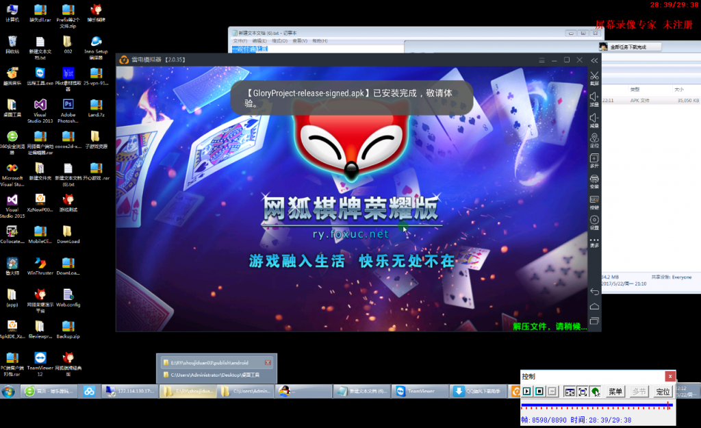The height and width of the screenshot is (428, 701).
Task: Click the red timeline marker in 控制 panel
Action: click(x=668, y=405)
